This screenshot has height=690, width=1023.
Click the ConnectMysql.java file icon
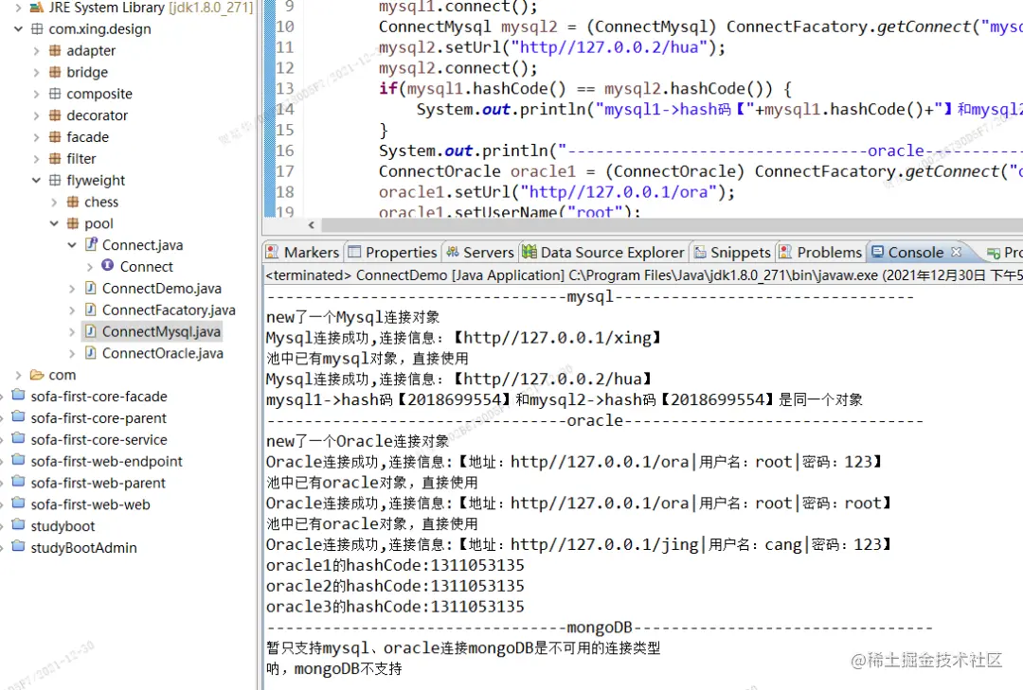[x=91, y=330]
